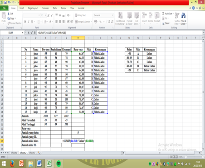Image resolution: width=205 pixels, height=168 pixels.
Task: Open the General number format dropdown
Action: pyautogui.click(x=112, y=15)
